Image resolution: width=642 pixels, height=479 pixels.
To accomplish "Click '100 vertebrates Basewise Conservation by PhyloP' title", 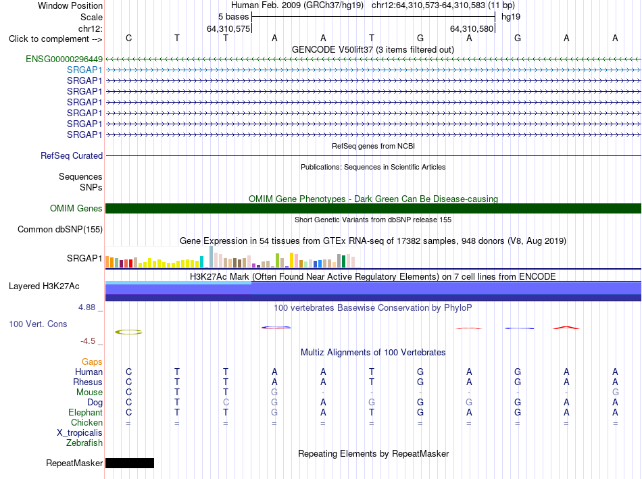I will tap(372, 308).
